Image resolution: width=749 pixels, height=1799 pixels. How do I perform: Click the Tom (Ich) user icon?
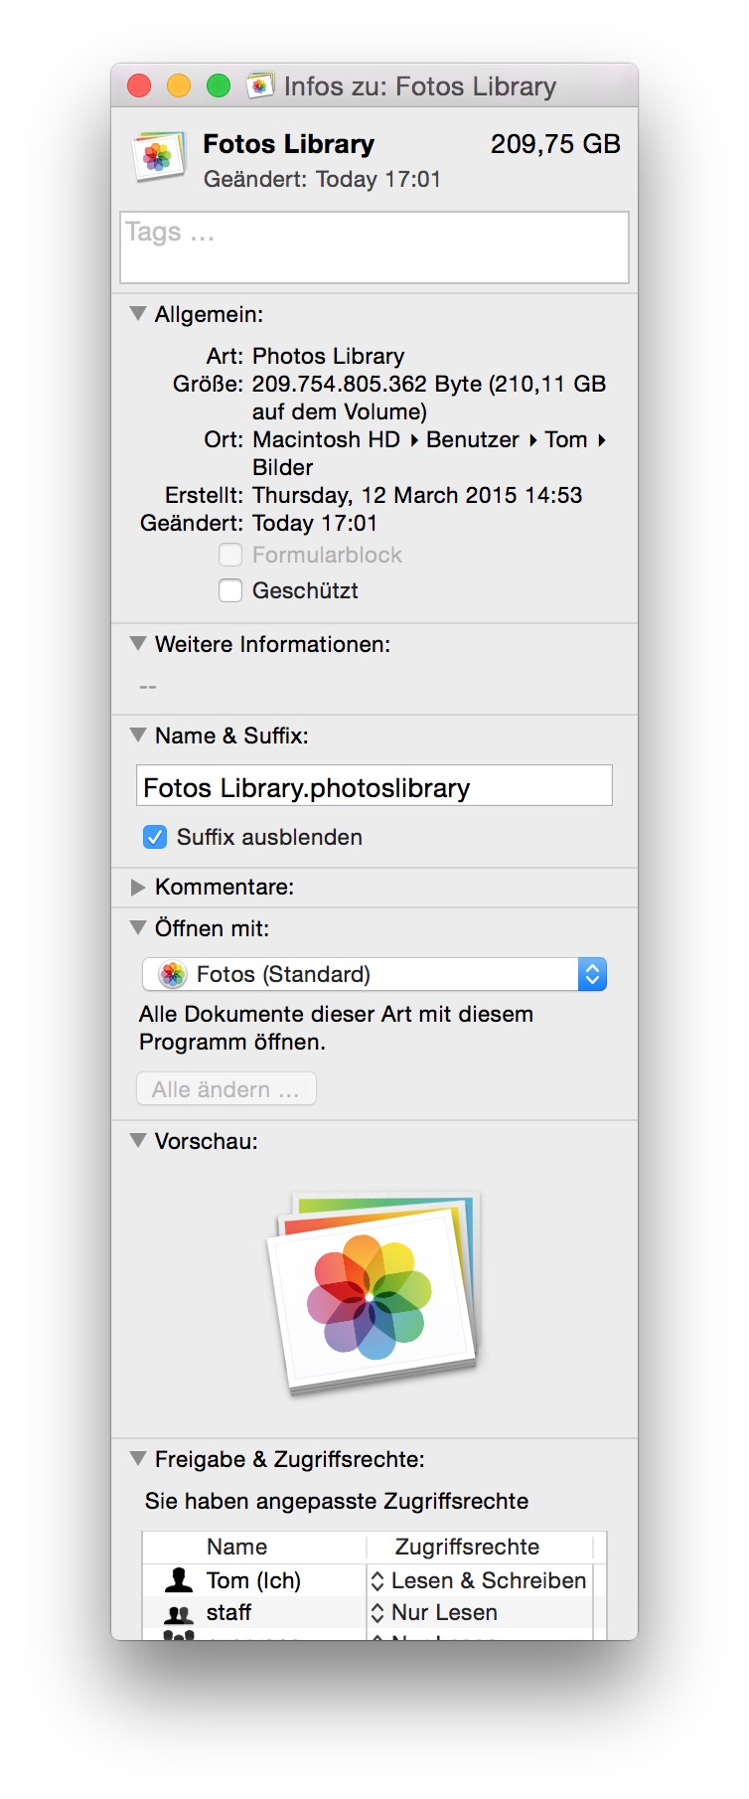coord(179,1580)
